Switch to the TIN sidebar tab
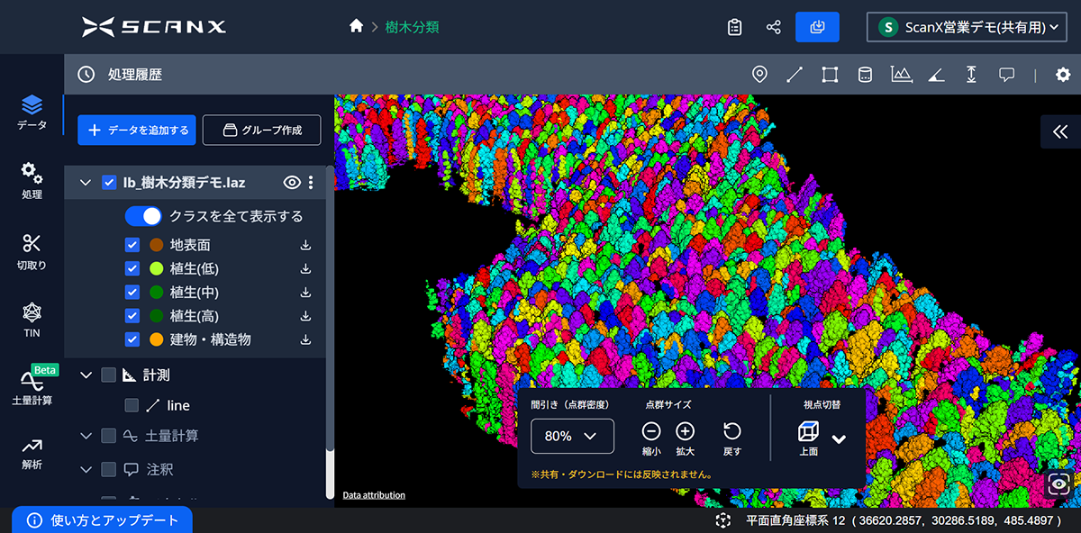The height and width of the screenshot is (533, 1081). coord(32,320)
